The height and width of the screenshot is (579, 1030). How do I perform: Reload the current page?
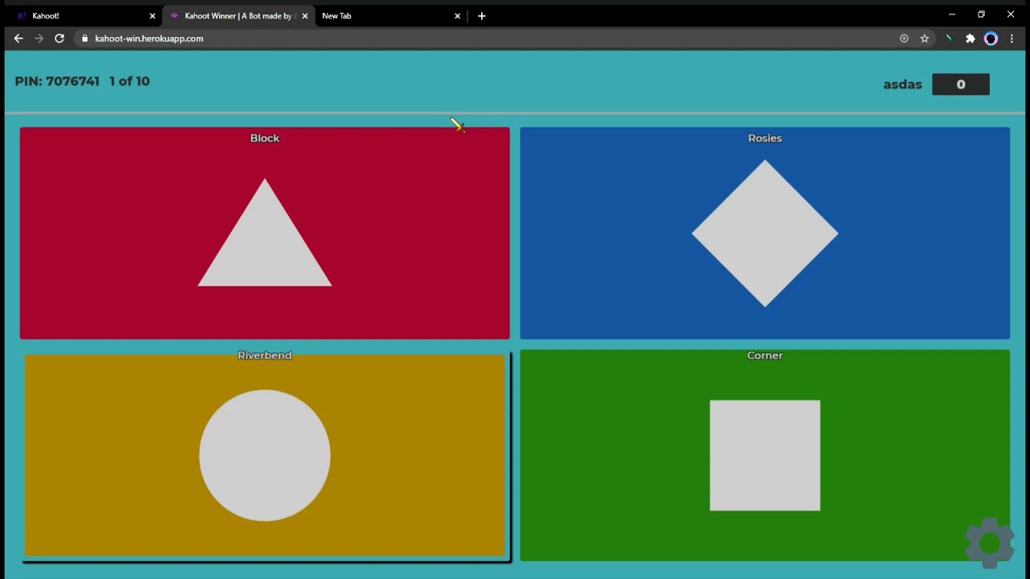(60, 38)
